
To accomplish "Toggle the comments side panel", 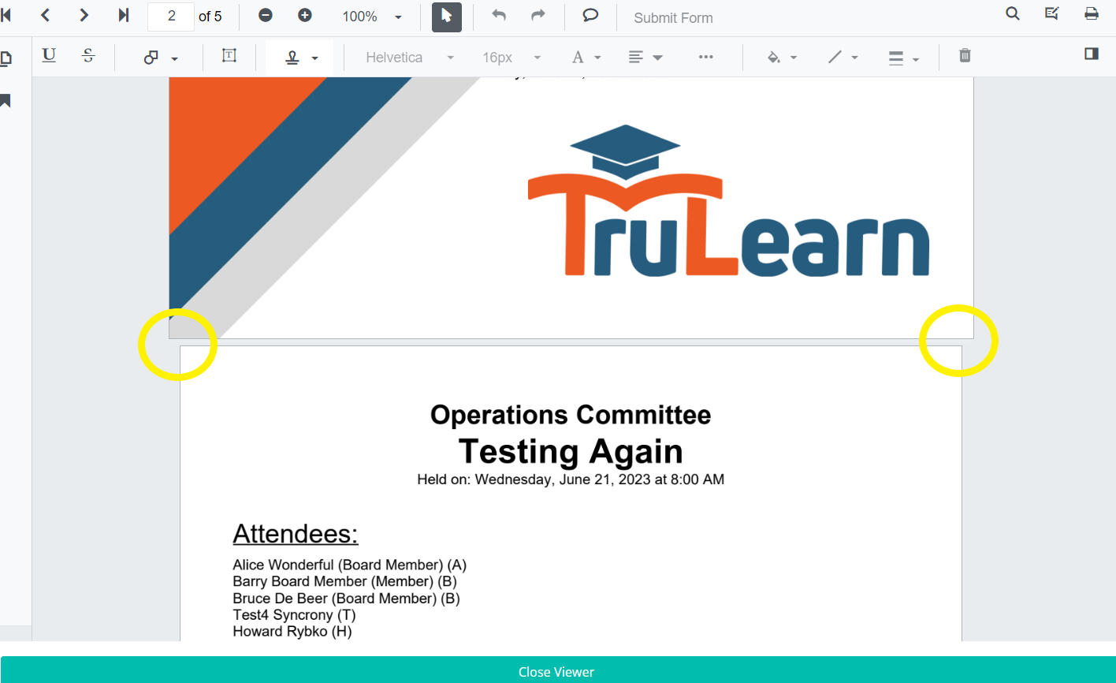I will (1092, 54).
